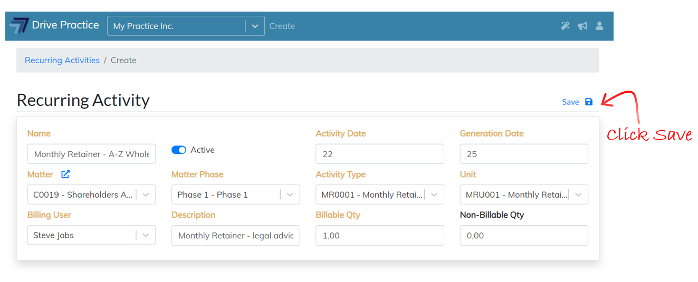Click into the Name input field

(x=91, y=154)
